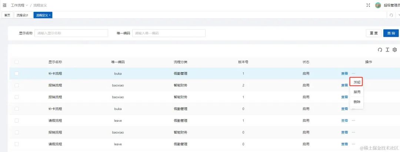Open the table column settings gear
Screen dimensions: 400x152
point(395,50)
